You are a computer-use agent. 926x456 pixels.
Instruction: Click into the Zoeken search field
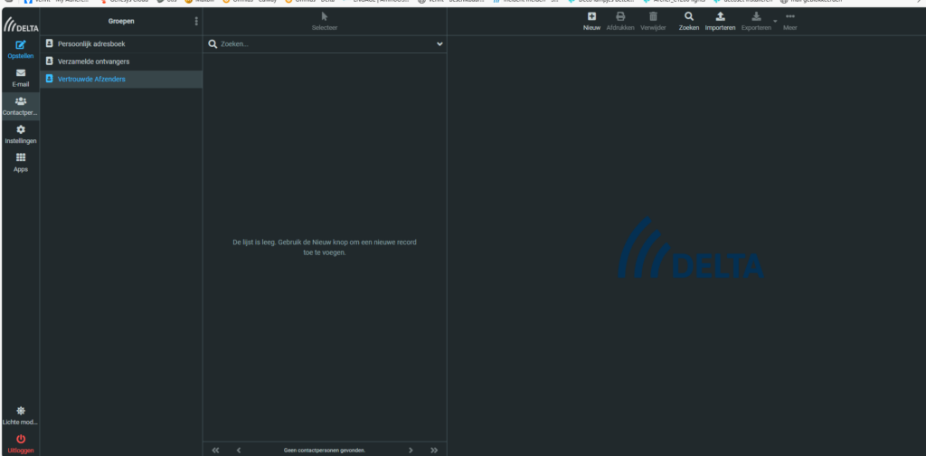tap(321, 43)
